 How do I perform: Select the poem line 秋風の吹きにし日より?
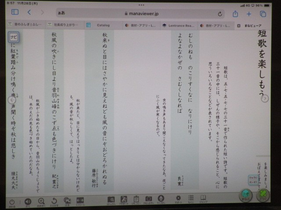[x=54, y=101]
